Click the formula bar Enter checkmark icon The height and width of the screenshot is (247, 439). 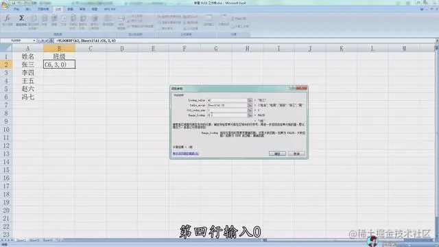point(47,40)
